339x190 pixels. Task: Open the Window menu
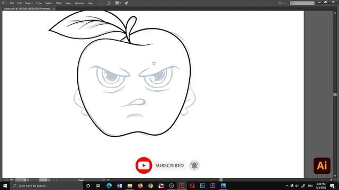pos(79,3)
